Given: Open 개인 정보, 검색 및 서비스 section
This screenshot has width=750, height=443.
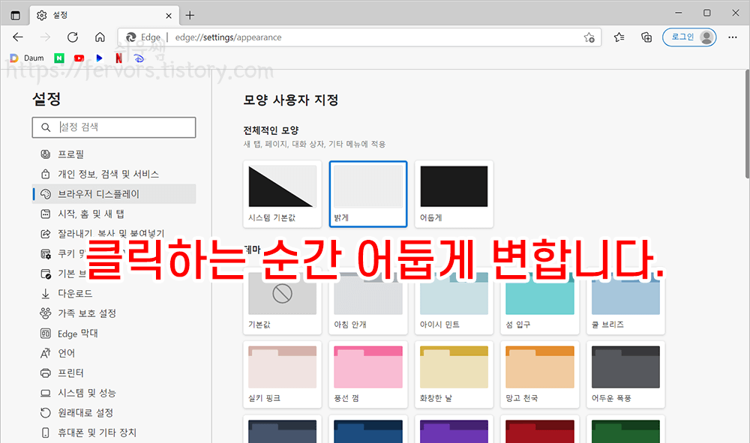Looking at the screenshot, I should pos(114,174).
